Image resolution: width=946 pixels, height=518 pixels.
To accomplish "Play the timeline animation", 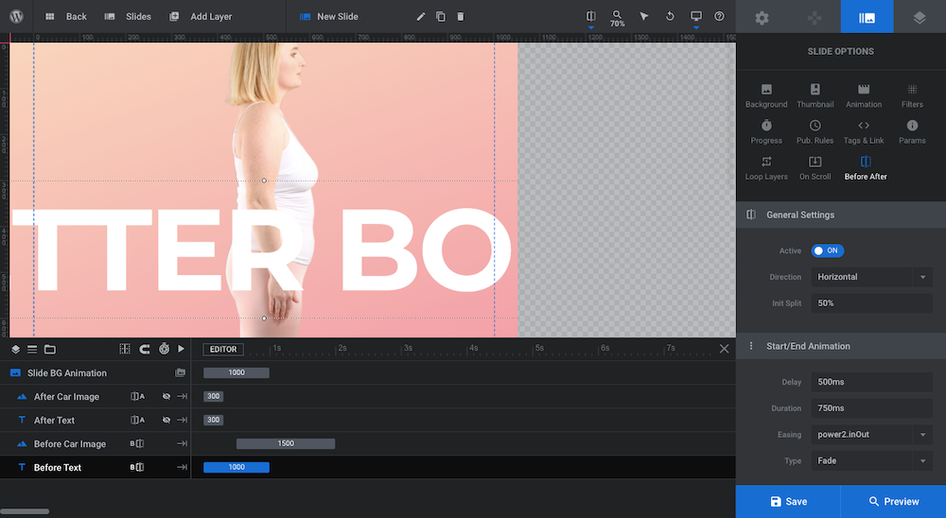I will click(x=181, y=349).
